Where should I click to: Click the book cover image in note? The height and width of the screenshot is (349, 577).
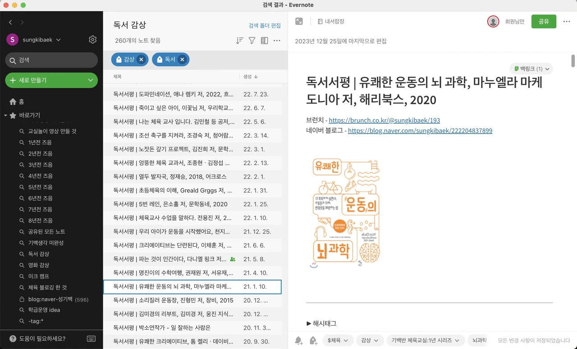coord(345,213)
